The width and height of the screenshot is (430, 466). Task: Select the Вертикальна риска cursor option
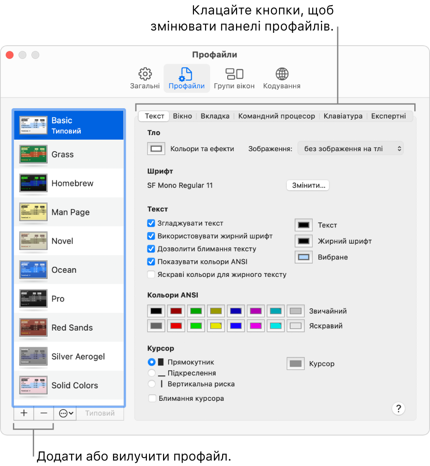pyautogui.click(x=151, y=384)
